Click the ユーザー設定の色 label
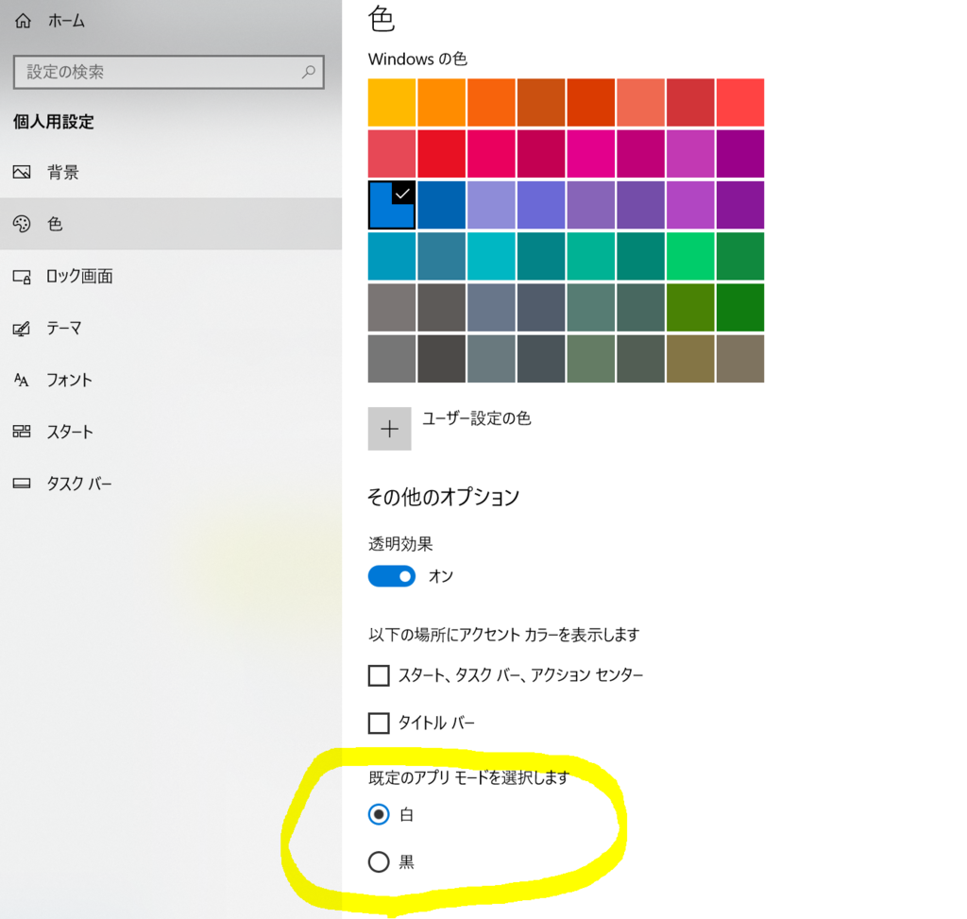 click(x=476, y=418)
